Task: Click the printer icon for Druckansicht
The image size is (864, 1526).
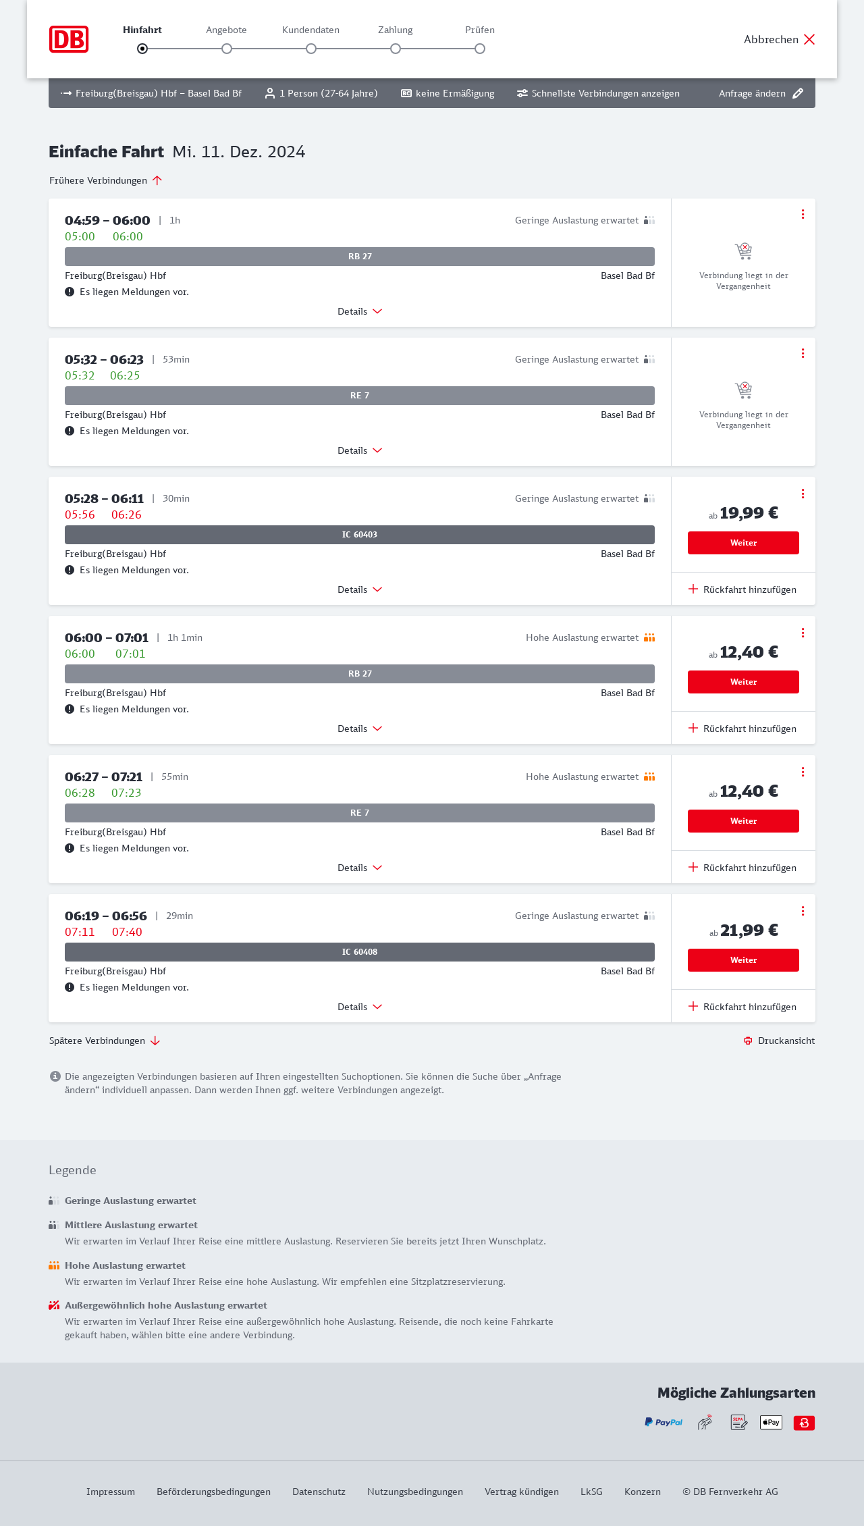Action: click(x=748, y=1041)
